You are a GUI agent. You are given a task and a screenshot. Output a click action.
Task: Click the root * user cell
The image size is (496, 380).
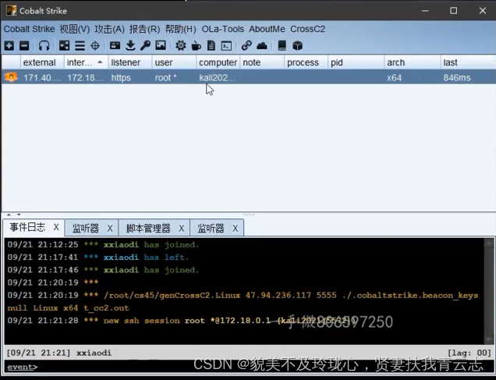pos(174,77)
